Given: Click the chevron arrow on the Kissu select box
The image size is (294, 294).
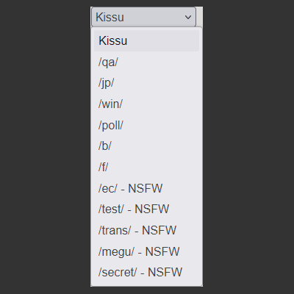Looking at the screenshot, I should pos(188,17).
